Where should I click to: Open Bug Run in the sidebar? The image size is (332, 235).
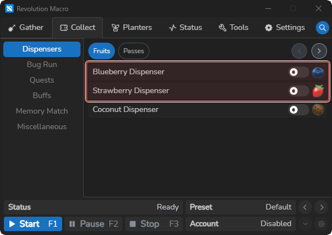click(42, 64)
